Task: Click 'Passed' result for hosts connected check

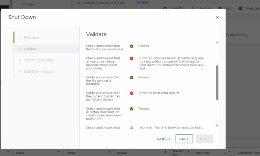Action: pos(144,46)
